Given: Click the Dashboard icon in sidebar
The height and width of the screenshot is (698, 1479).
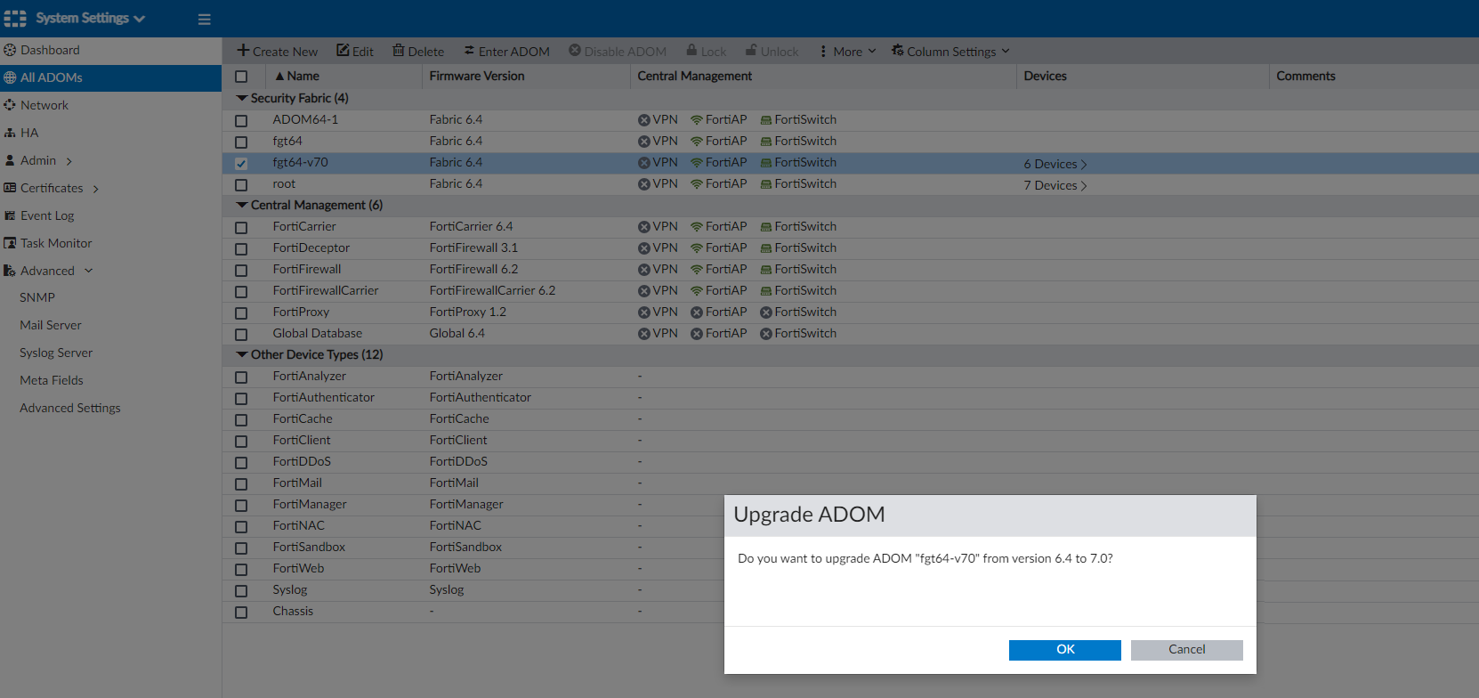Looking at the screenshot, I should (x=10, y=50).
